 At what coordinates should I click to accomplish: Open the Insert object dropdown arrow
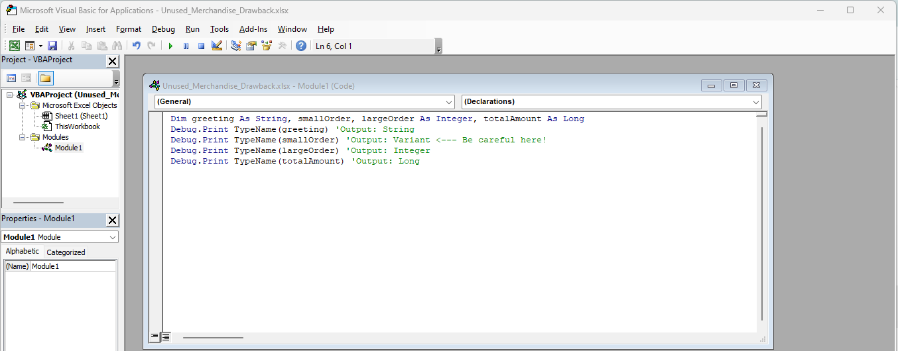click(x=40, y=46)
